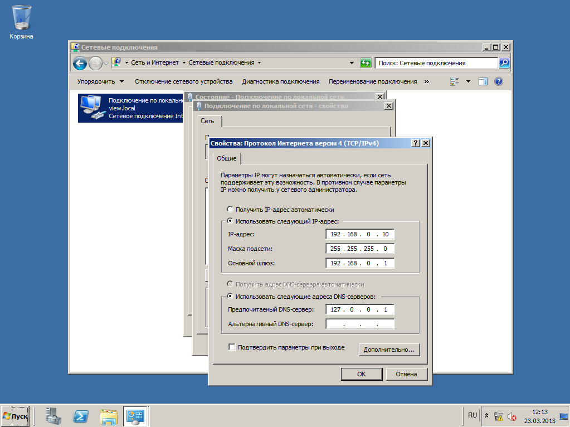Click the 'Дополнительно...' button

point(389,350)
